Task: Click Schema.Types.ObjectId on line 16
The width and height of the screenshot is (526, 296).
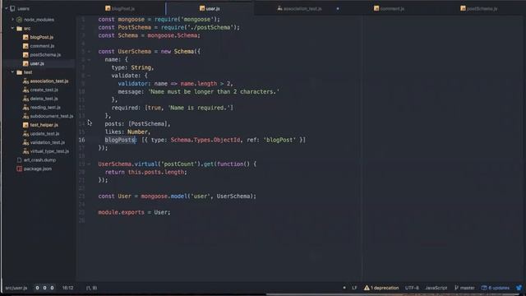Action: point(205,140)
